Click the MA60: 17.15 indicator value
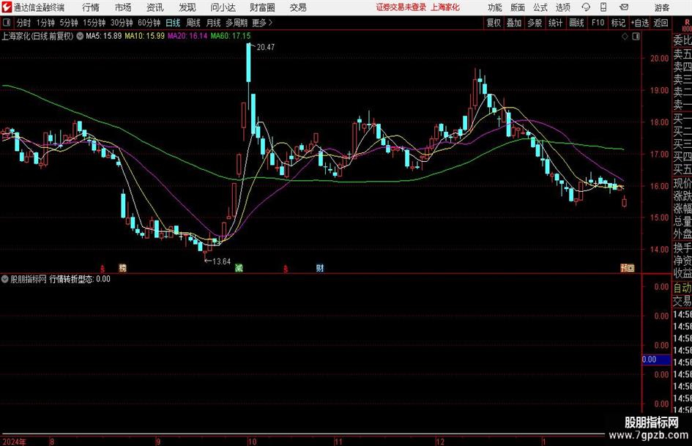Image resolution: width=692 pixels, height=446 pixels. tap(231, 36)
